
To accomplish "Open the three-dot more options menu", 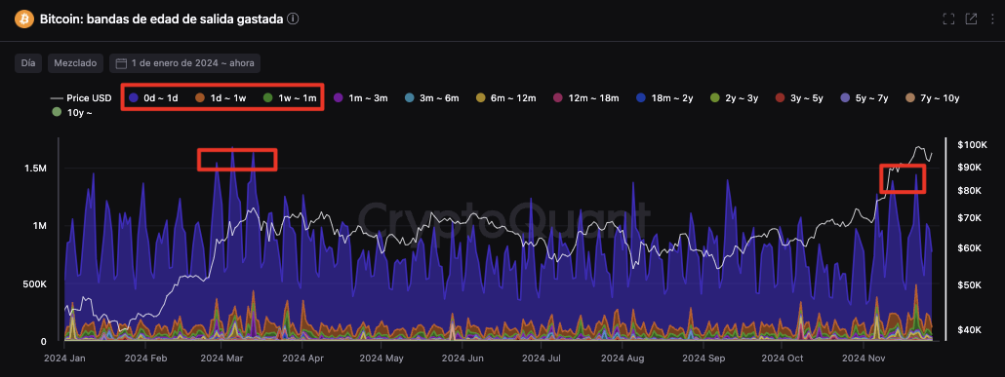I will pos(993,19).
